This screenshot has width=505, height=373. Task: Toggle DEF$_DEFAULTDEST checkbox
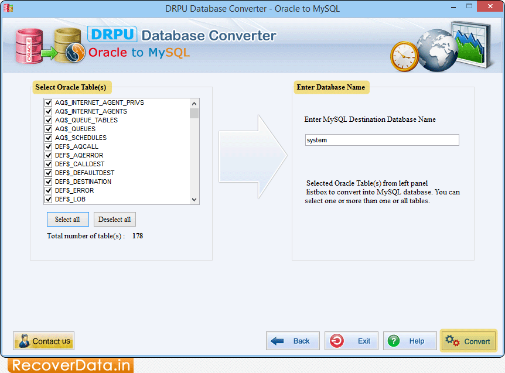pyautogui.click(x=48, y=173)
